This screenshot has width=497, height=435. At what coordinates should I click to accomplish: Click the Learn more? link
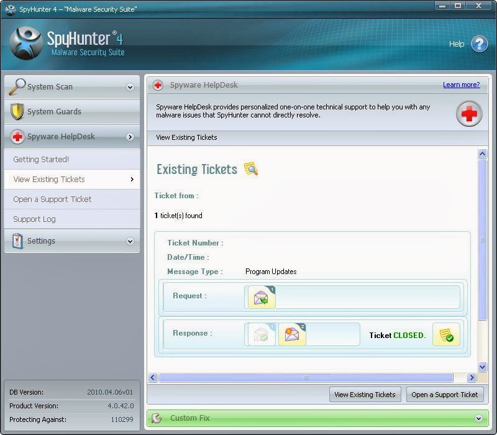click(x=461, y=85)
